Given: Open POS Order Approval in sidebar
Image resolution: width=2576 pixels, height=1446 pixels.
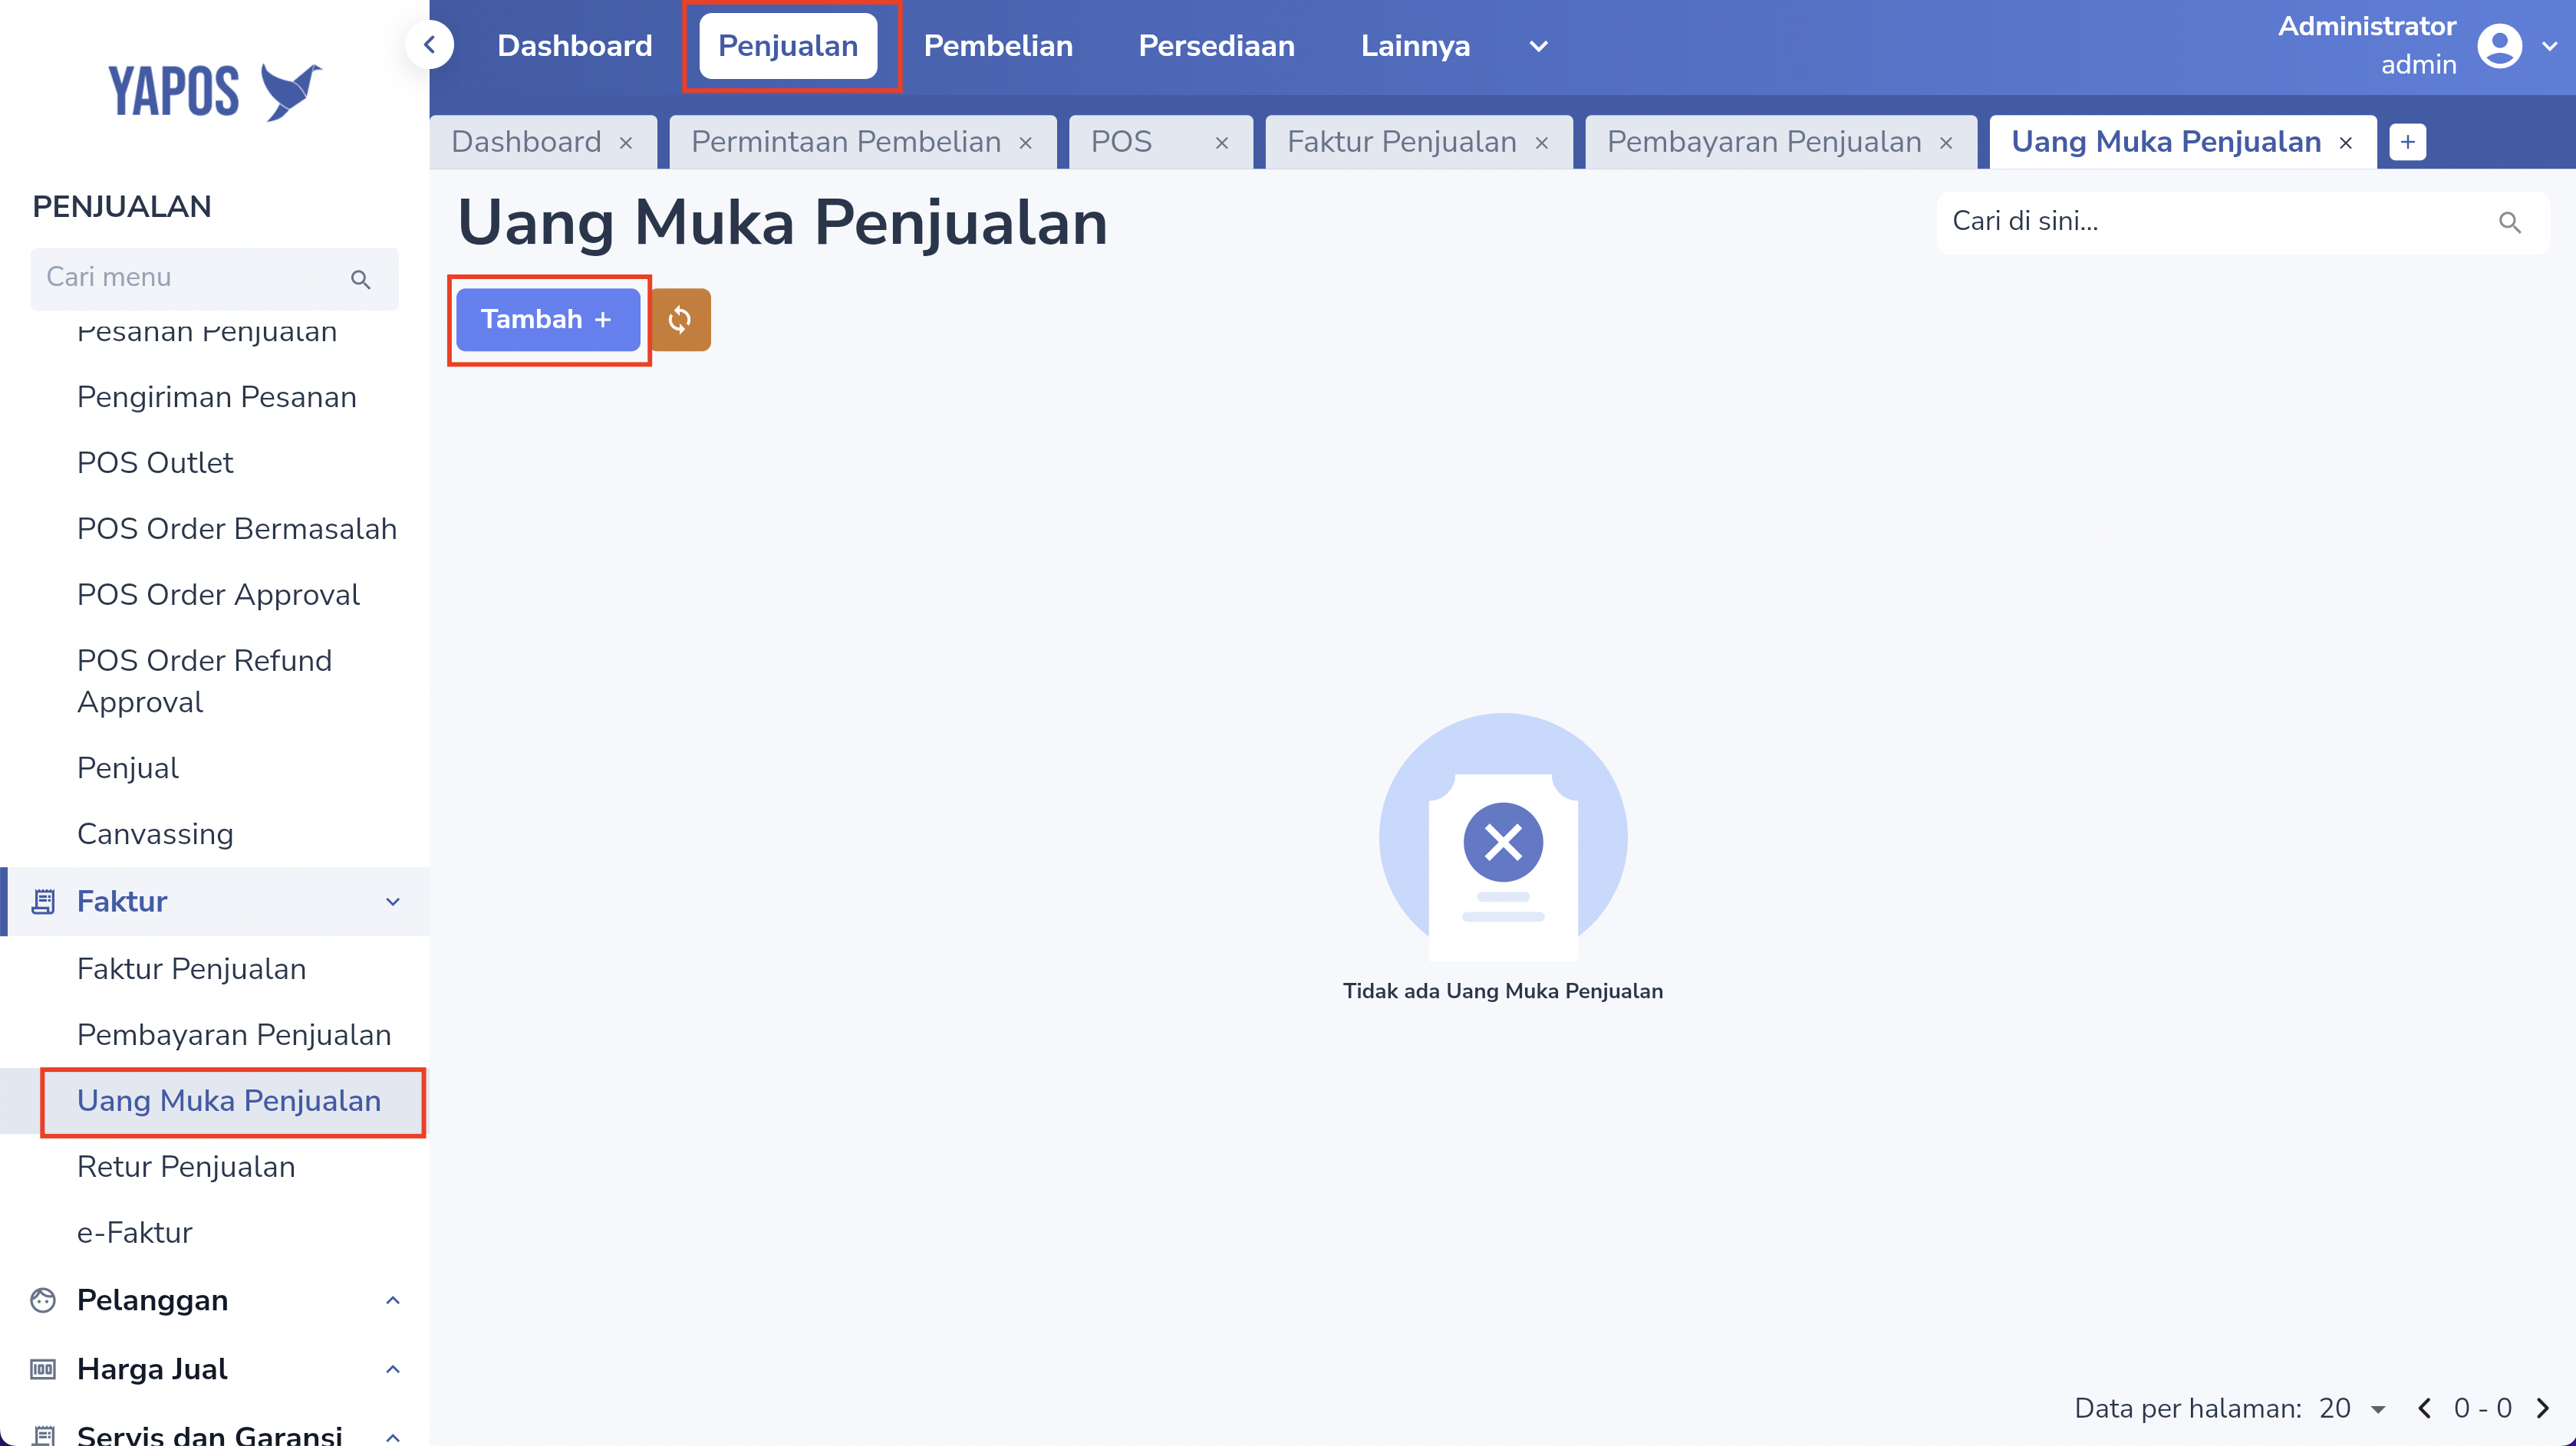Looking at the screenshot, I should [x=218, y=595].
